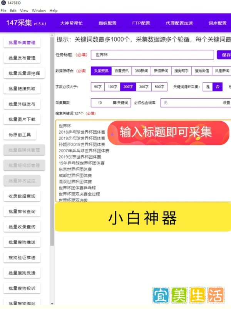Open the Window menu

click(39, 10)
